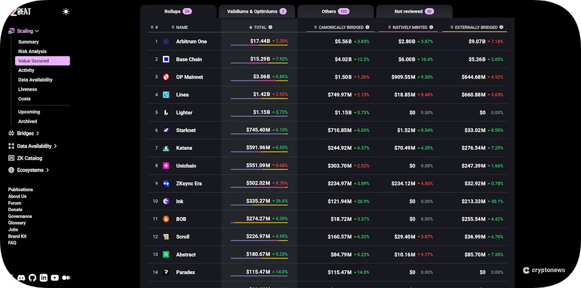Click the Arbitrum One value breakdown bar
Screen dimensions: 581x288
coord(259,46)
